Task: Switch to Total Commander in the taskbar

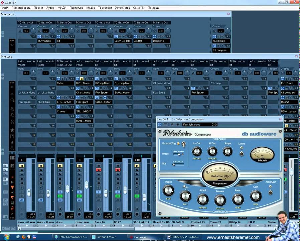Action: click(x=71, y=237)
